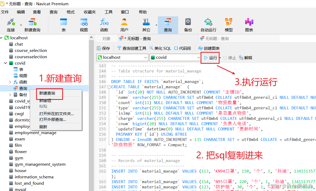Open the 格式 menu

71,12
